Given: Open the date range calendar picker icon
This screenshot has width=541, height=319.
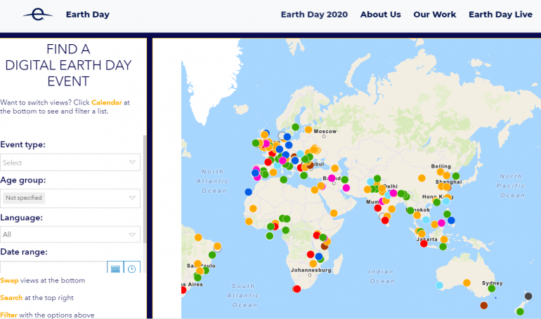Looking at the screenshot, I should coord(115,267).
